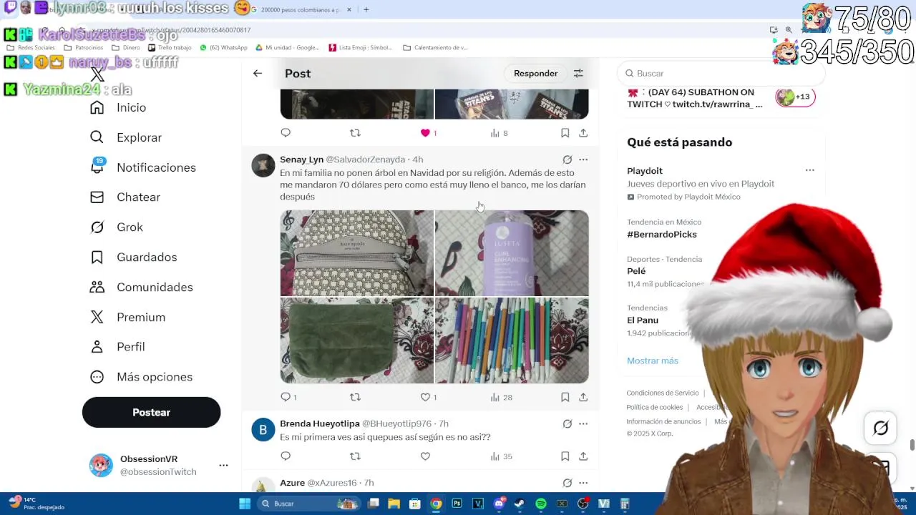
Task: Open the #BernardoPicks trend
Action: [x=662, y=235]
